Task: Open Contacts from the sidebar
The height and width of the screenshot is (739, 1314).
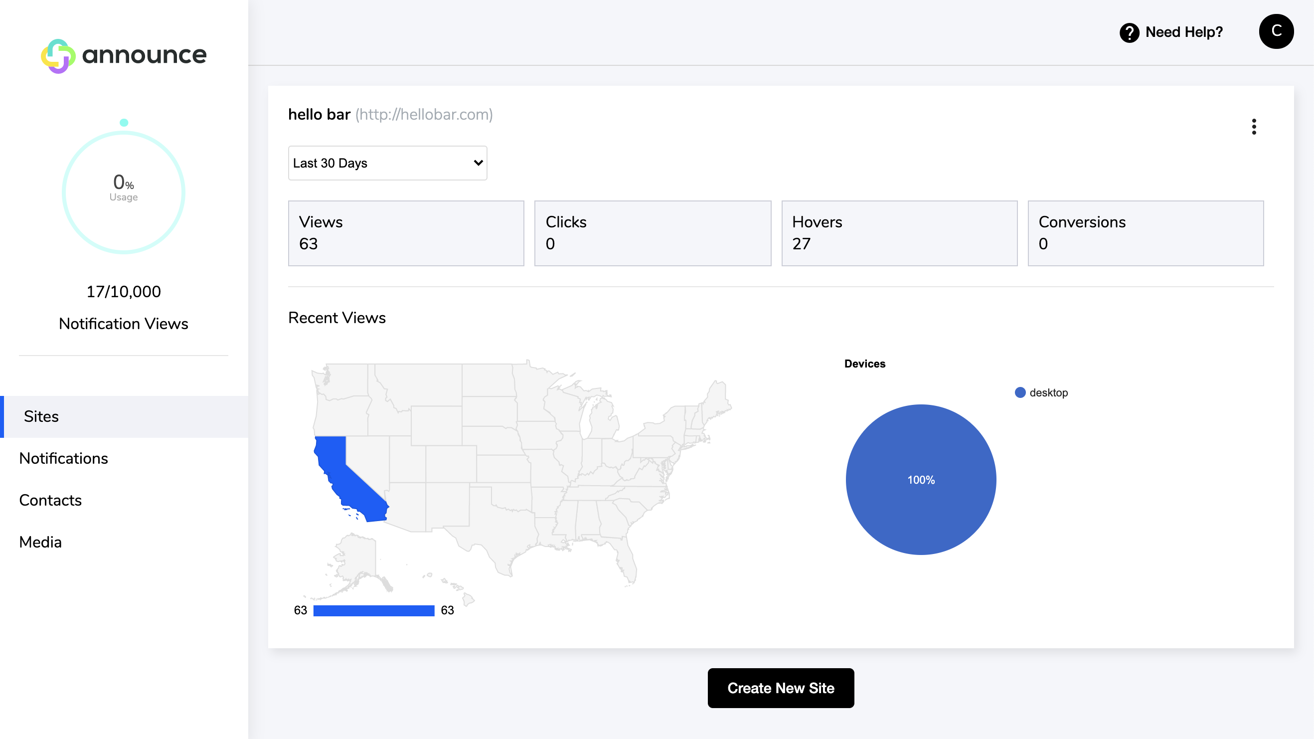Action: point(50,500)
